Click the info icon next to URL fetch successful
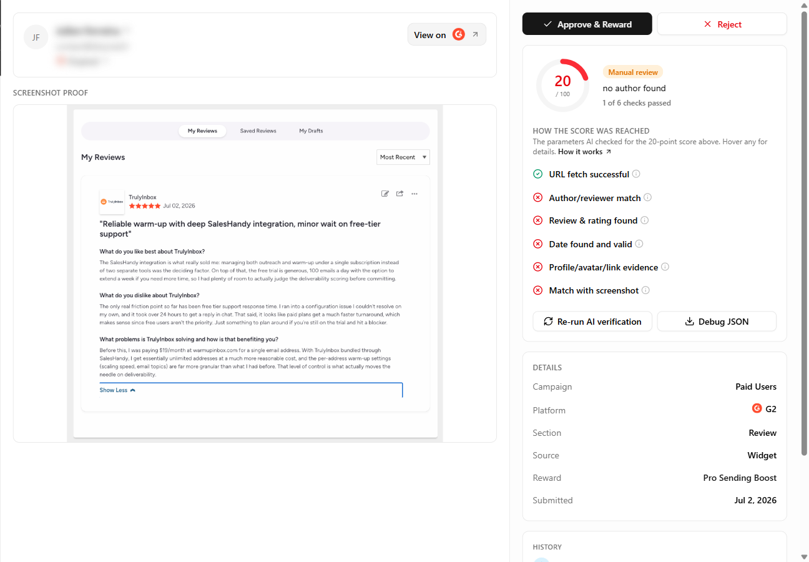Viewport: 809px width, 562px height. 636,174
